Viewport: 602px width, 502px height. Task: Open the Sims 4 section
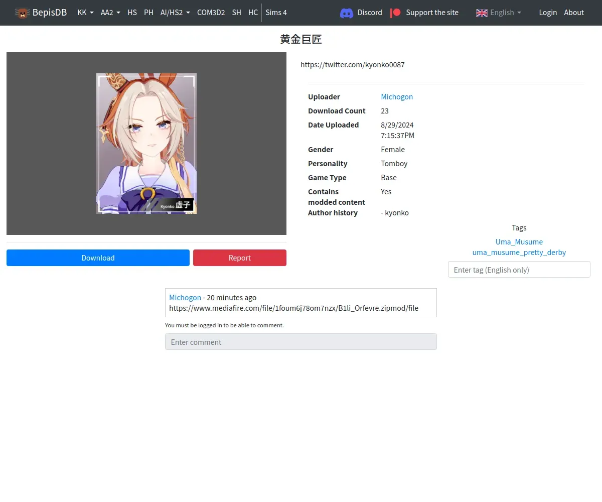pos(276,13)
